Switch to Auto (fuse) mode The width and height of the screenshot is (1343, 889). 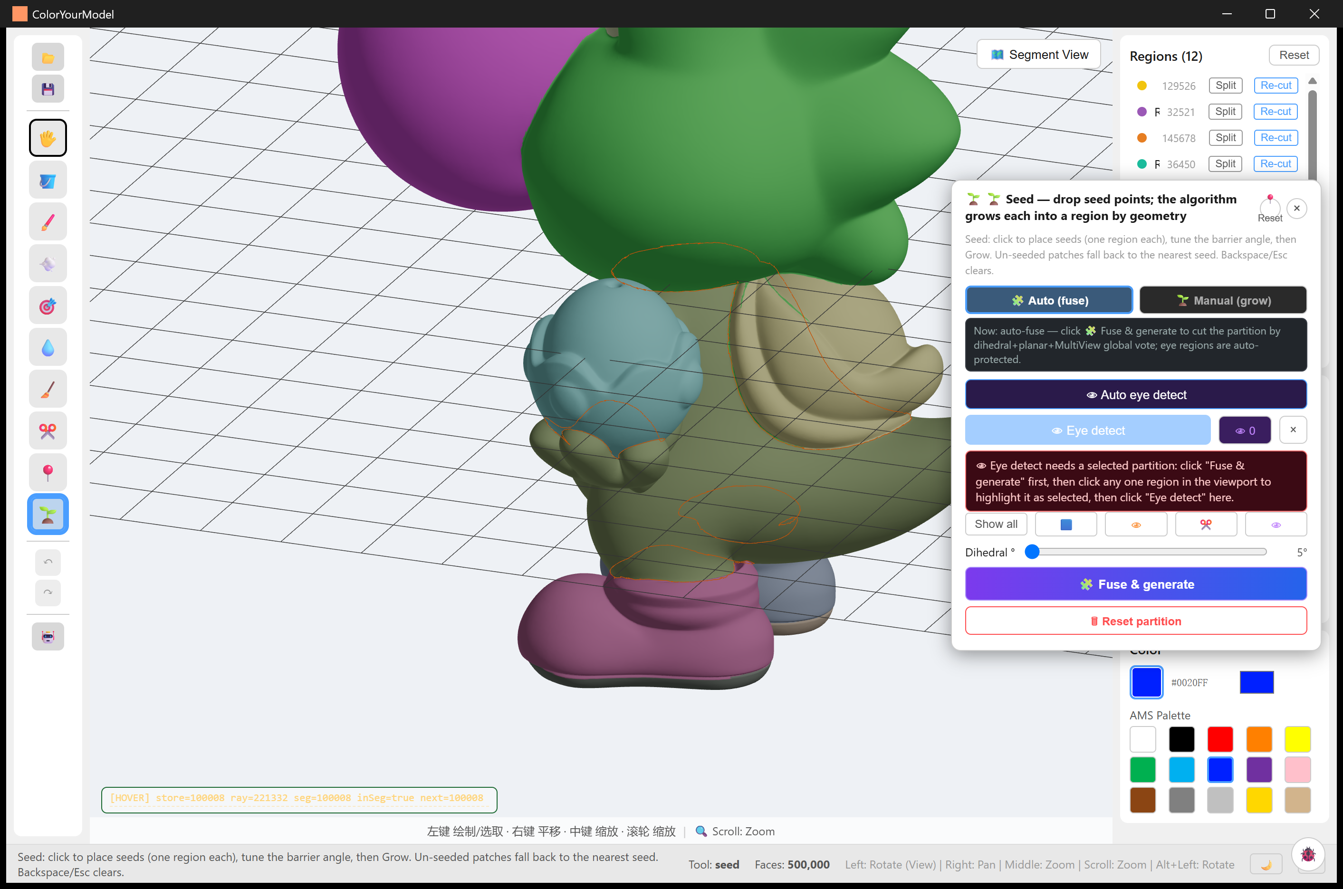click(x=1049, y=300)
